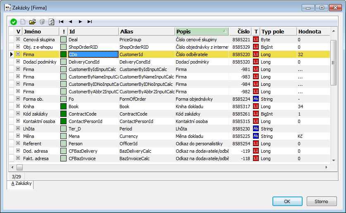The height and width of the screenshot is (213, 346).
Task: Click the selected CDo Id cell
Action: click(x=93, y=54)
